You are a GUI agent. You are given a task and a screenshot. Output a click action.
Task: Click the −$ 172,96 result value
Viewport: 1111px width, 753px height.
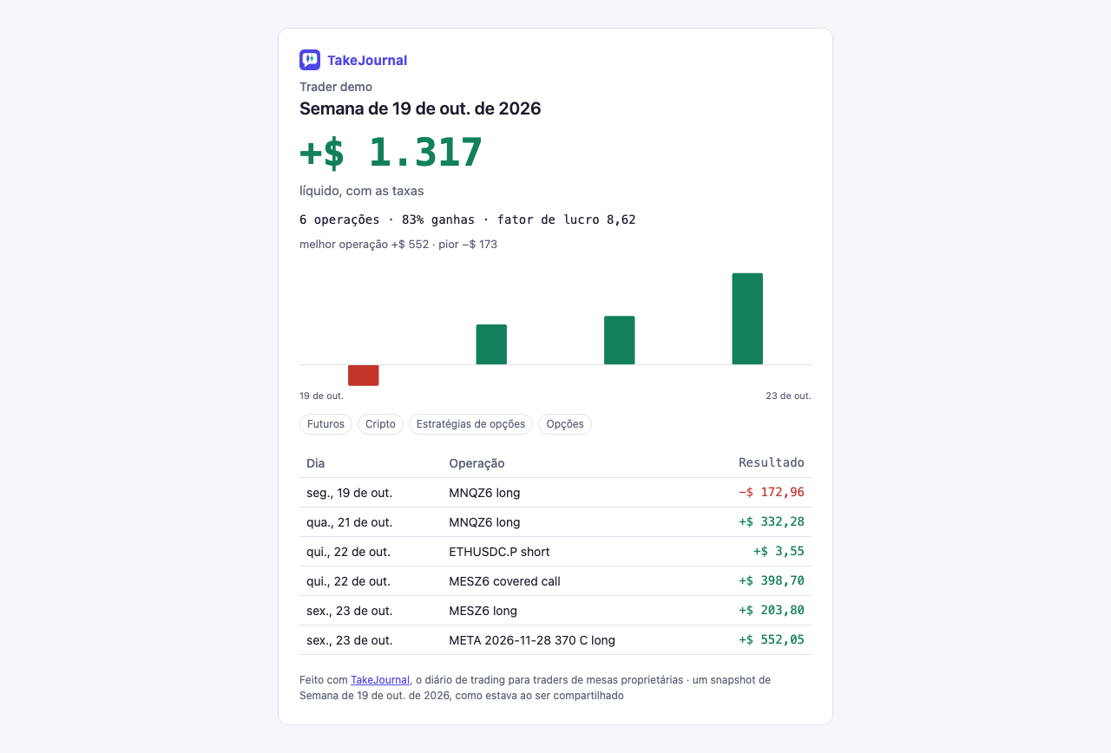tap(772, 492)
